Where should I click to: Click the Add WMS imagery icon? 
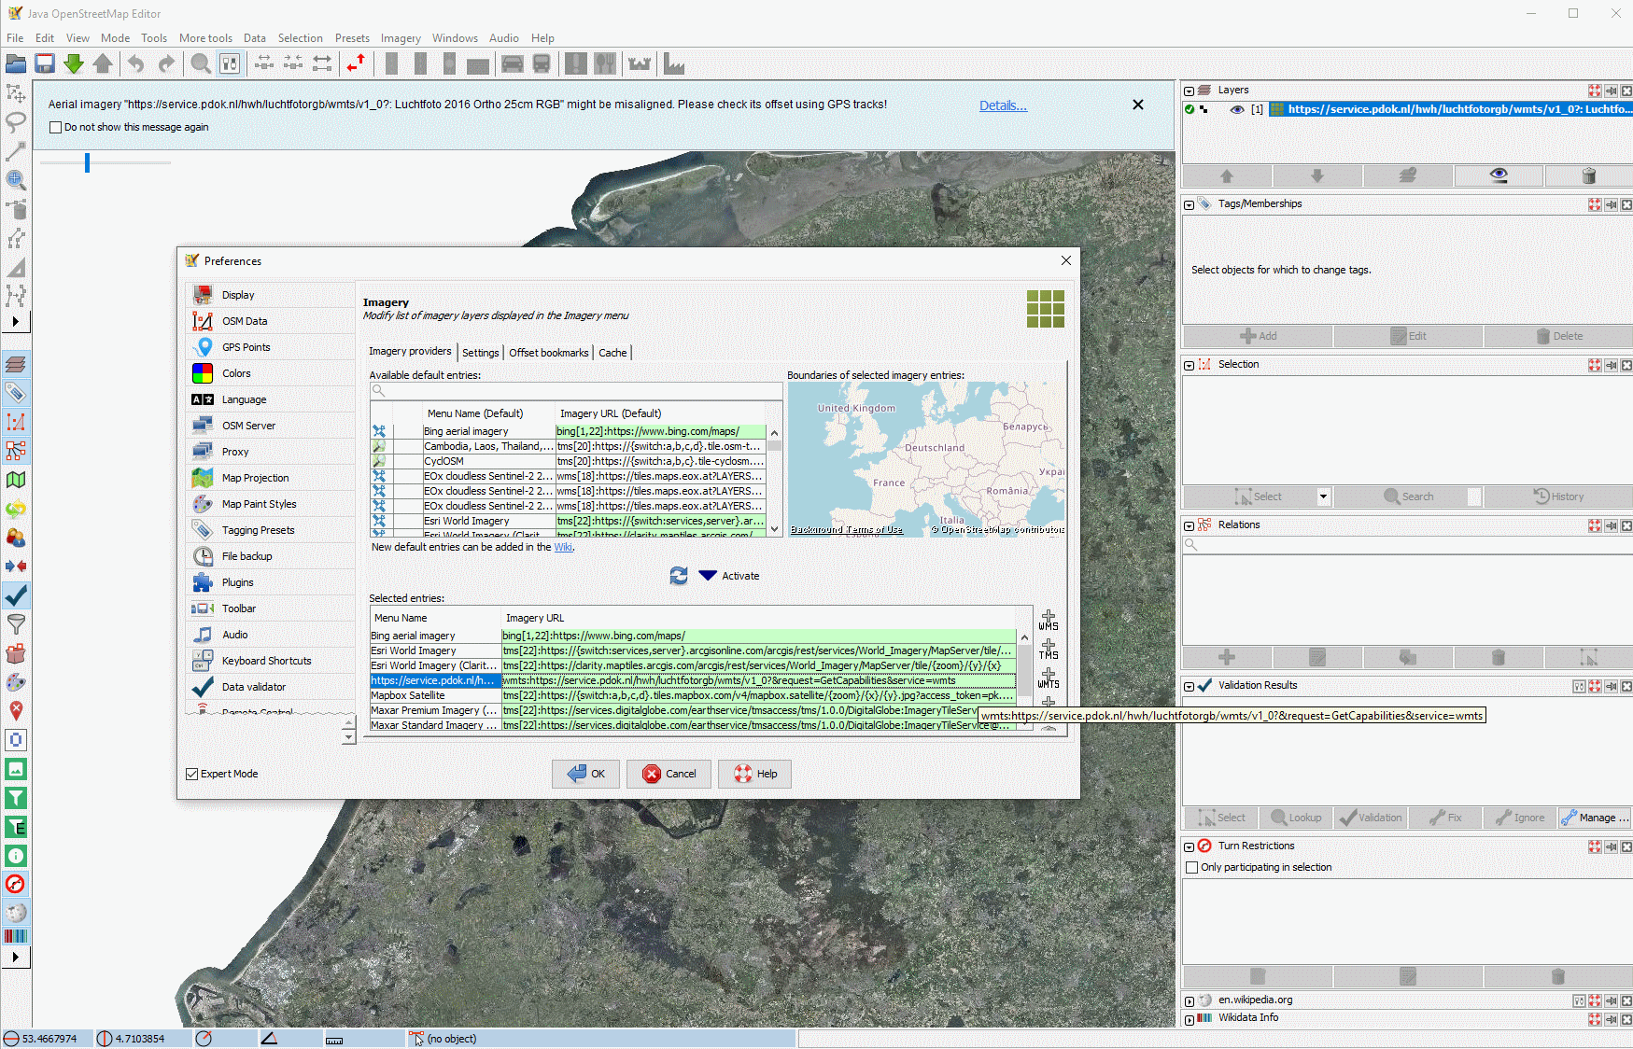[x=1049, y=620]
